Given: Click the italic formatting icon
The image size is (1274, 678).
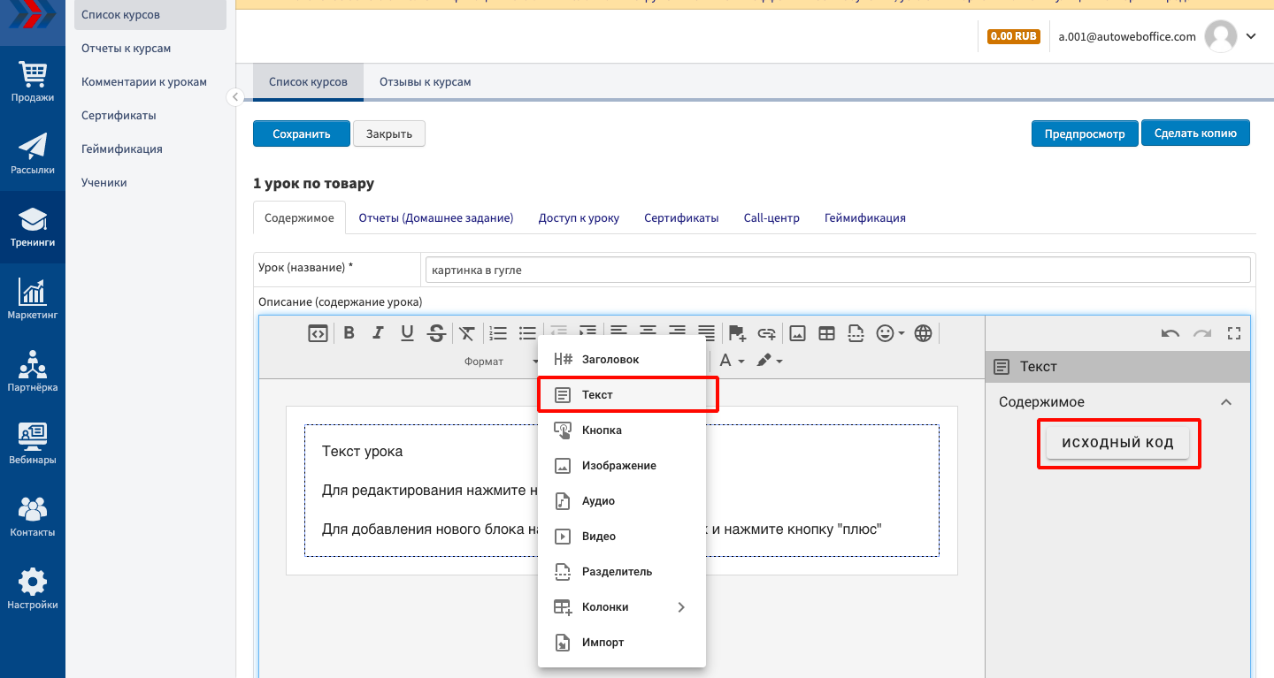Looking at the screenshot, I should coord(378,333).
